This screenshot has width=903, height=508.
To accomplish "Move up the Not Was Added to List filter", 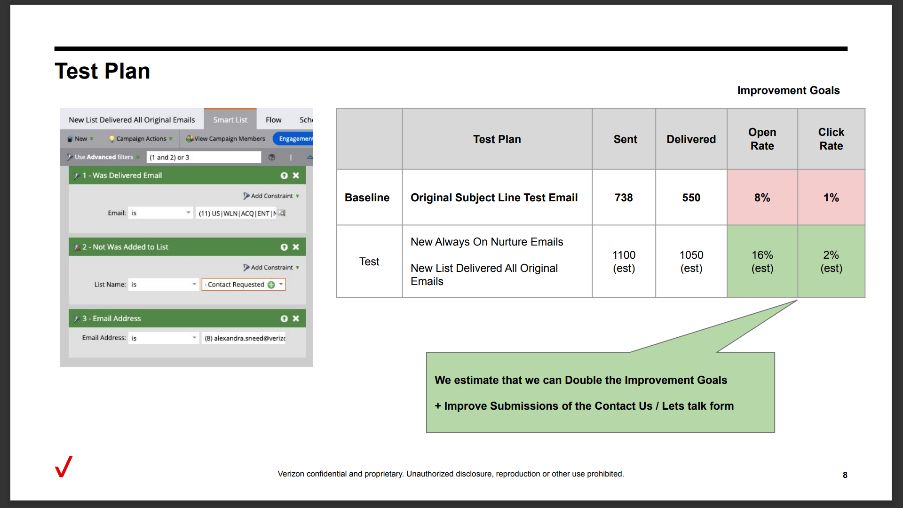I will coord(284,247).
